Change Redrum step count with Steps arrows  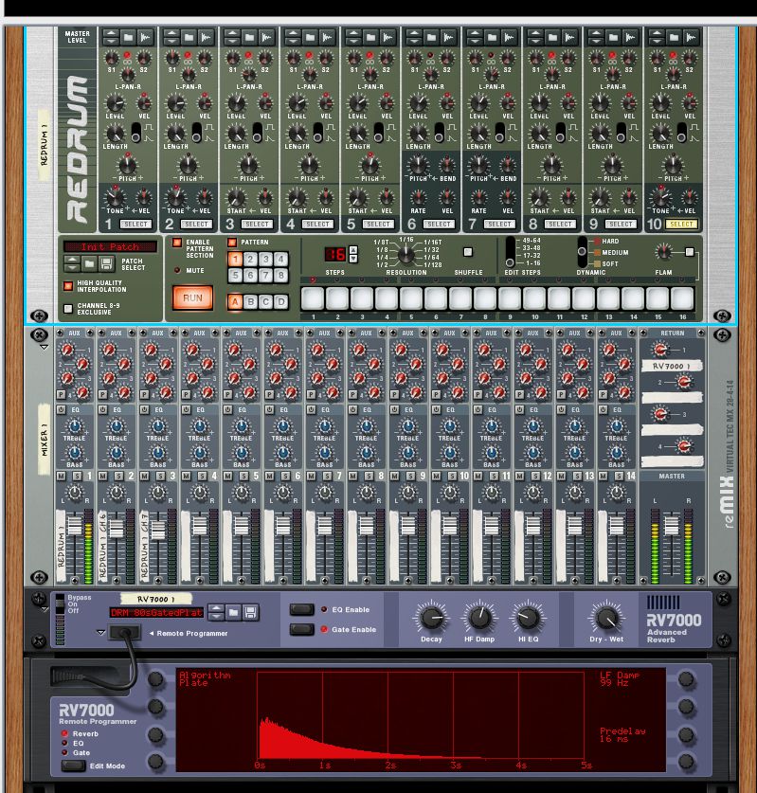tap(353, 254)
